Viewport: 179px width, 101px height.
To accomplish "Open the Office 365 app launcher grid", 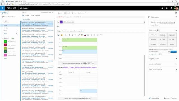I will (x=2, y=8).
